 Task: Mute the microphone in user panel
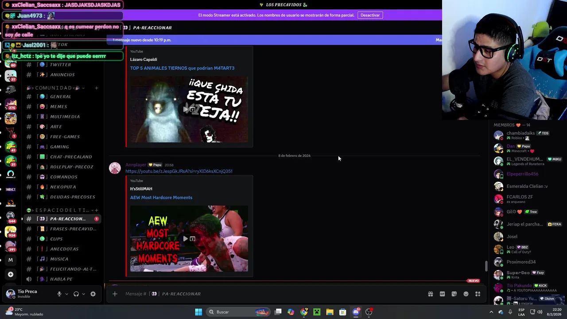coord(59,294)
